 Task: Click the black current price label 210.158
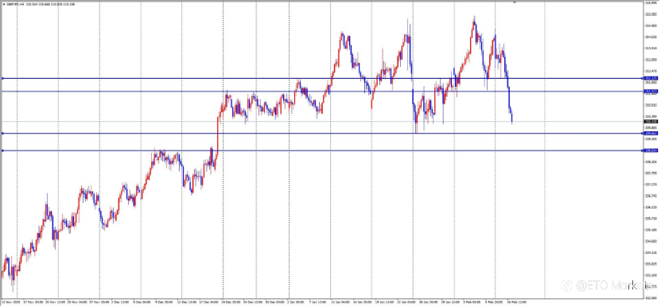[x=651, y=122]
